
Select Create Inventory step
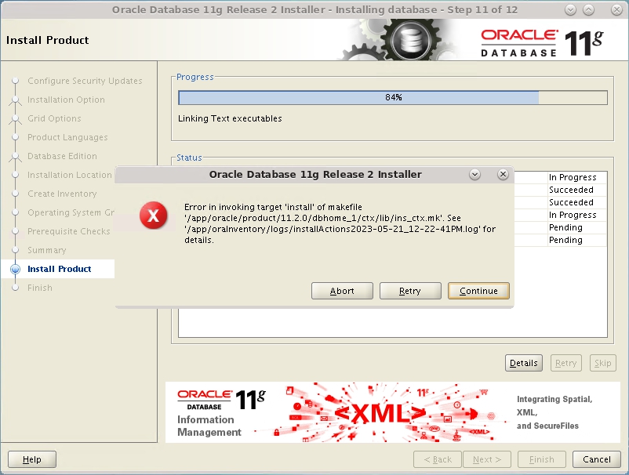click(x=62, y=194)
